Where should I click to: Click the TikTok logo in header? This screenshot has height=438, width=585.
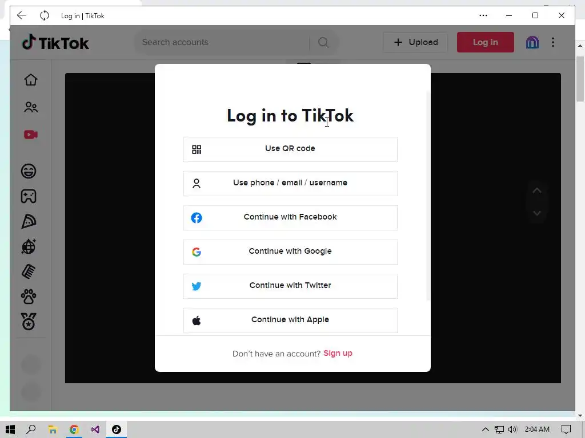coord(55,43)
